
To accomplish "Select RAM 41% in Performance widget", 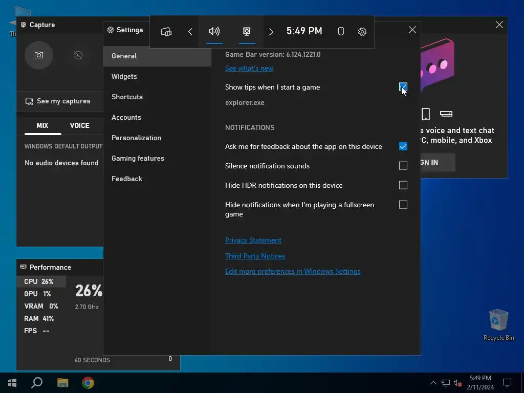I will tap(41, 318).
